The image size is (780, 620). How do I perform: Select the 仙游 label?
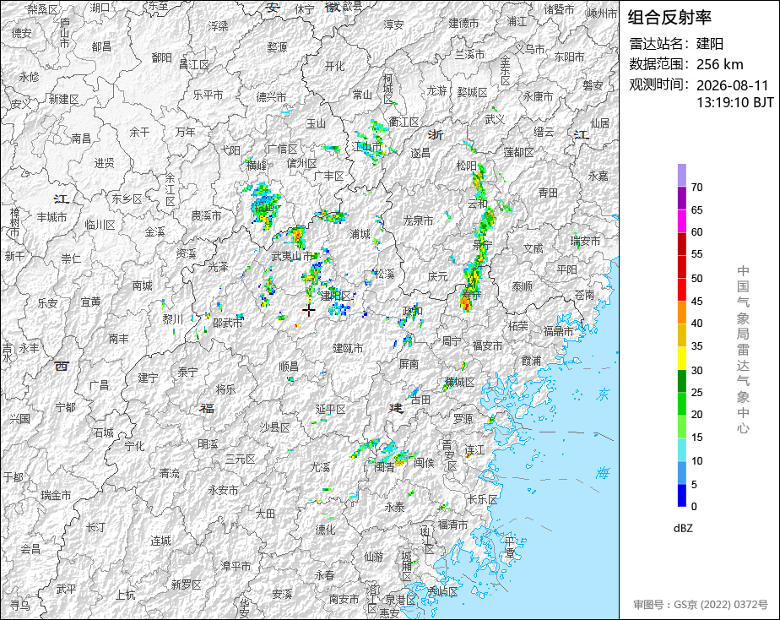coord(374,557)
